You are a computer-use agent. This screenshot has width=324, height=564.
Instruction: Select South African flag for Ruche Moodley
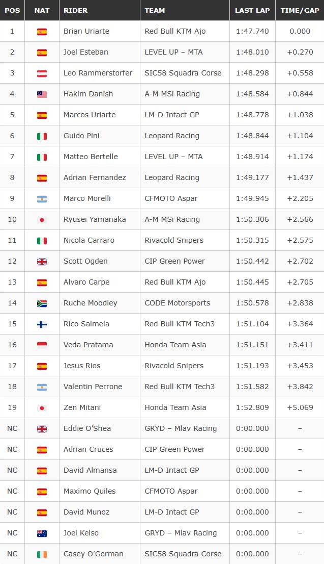42,303
